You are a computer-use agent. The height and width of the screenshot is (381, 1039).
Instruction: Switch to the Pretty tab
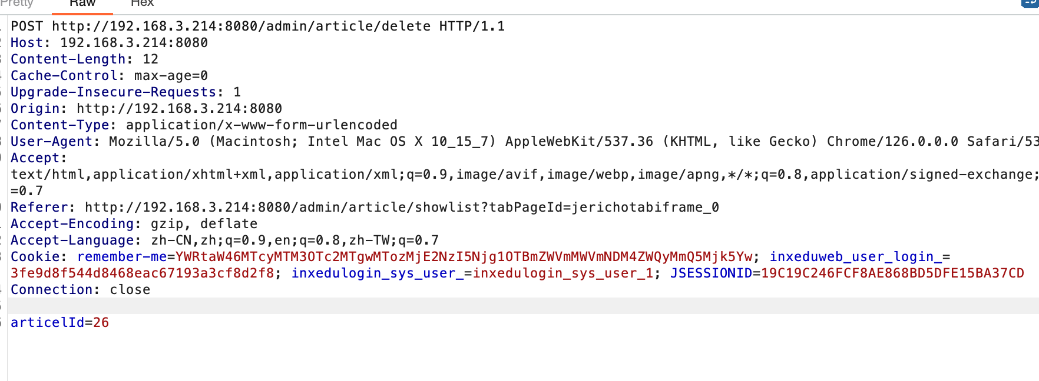(16, 3)
